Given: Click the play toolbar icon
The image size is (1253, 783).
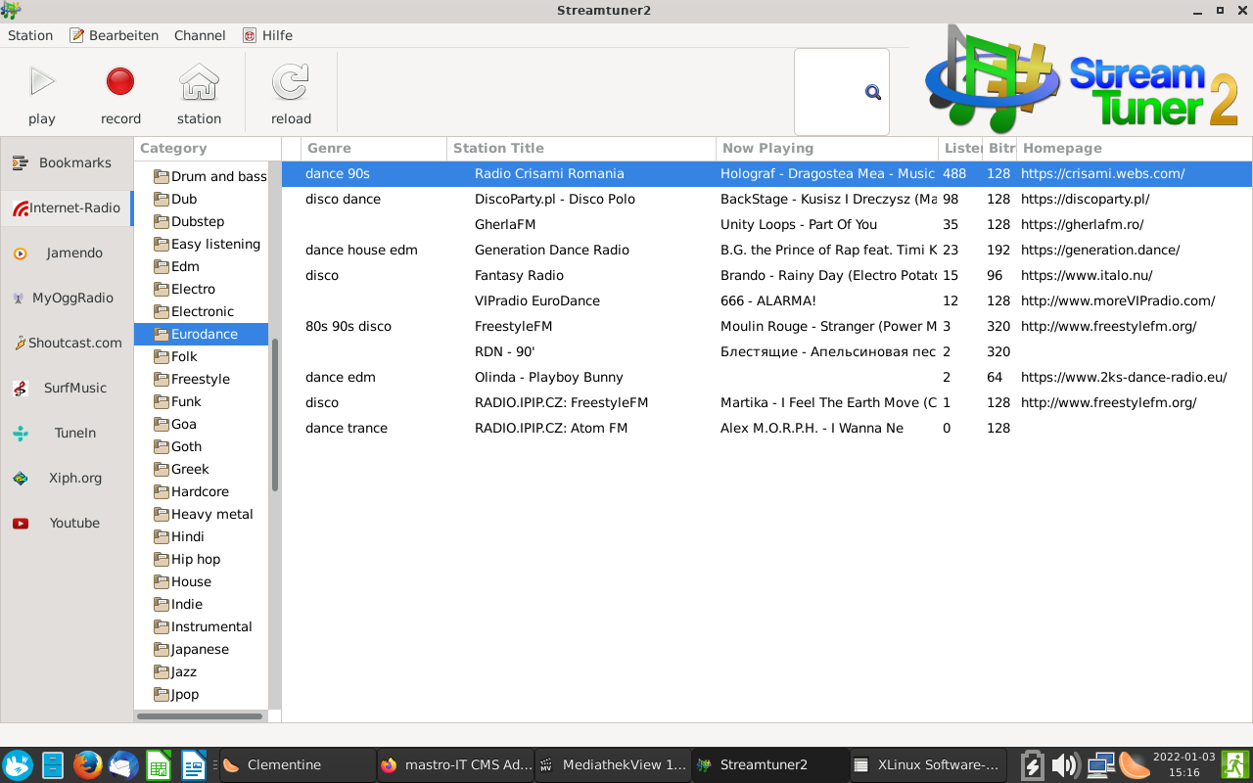Looking at the screenshot, I should coord(42,81).
